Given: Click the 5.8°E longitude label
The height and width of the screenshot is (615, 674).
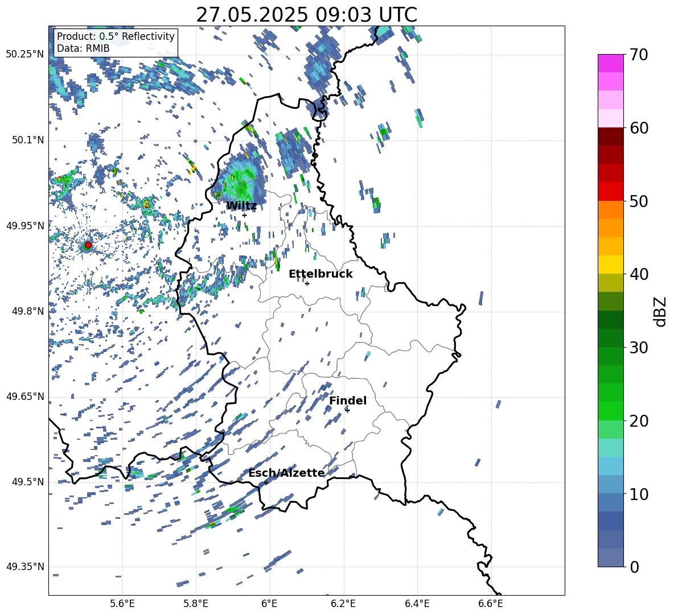Looking at the screenshot, I should pyautogui.click(x=196, y=604).
